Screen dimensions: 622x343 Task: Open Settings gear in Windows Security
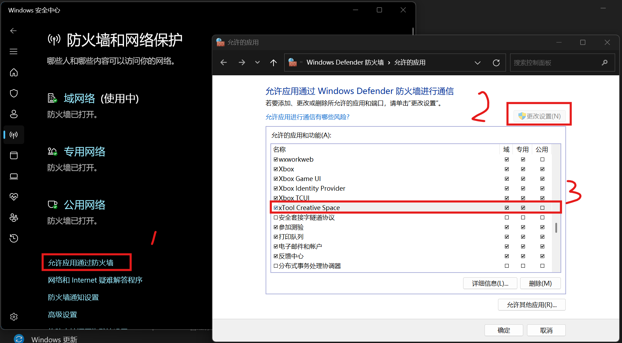point(13,317)
